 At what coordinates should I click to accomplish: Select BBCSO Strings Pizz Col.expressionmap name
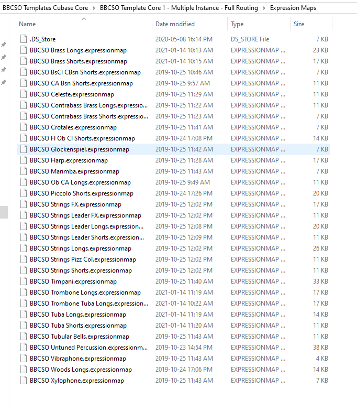coord(83,259)
